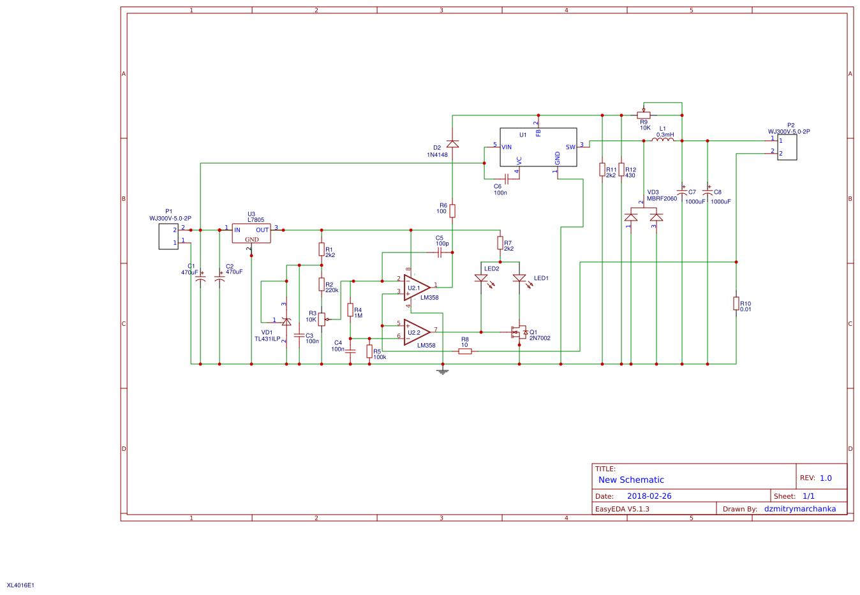
Task: Select the U3 L7805 regulator body
Action: 251,233
